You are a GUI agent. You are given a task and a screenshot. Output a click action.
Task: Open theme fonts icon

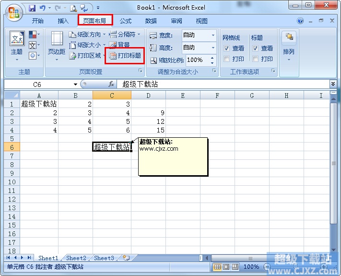34,45
